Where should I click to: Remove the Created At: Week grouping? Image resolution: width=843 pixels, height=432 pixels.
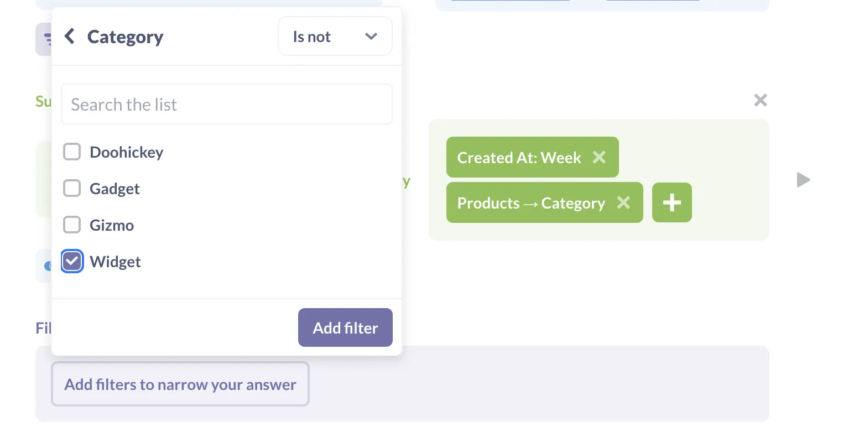coord(599,157)
